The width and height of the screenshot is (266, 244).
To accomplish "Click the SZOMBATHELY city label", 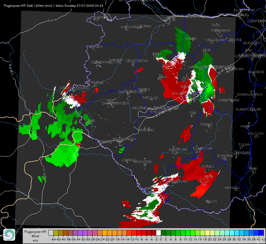I will click(x=103, y=62).
